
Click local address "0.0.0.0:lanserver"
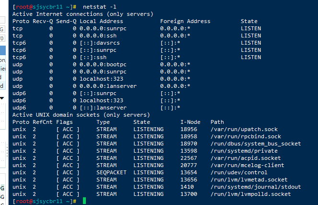point(108,86)
